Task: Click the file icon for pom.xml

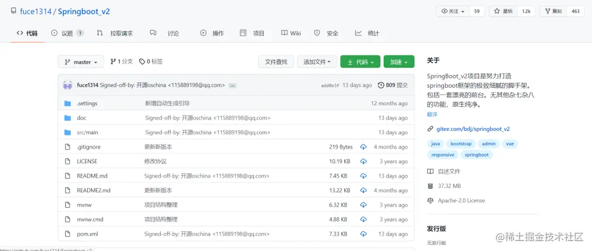Action: pos(67,234)
